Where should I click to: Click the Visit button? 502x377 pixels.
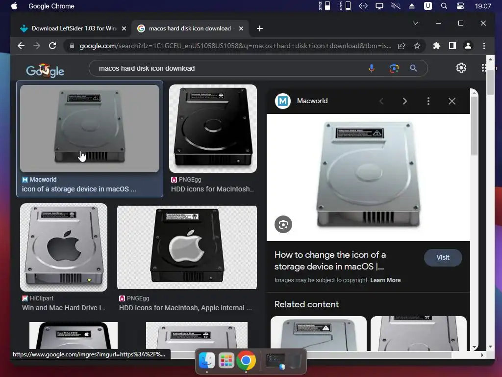point(443,257)
